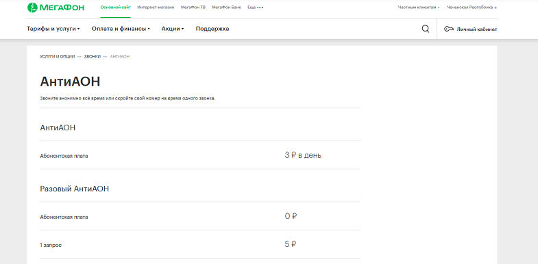The height and width of the screenshot is (264, 538).
Task: Click the АНТИАОН breadcrumb
Action: (120, 56)
